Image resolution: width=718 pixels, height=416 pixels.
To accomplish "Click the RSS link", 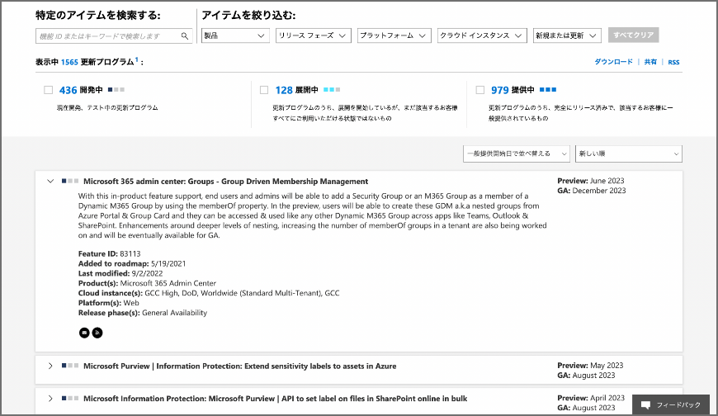I will pyautogui.click(x=673, y=62).
